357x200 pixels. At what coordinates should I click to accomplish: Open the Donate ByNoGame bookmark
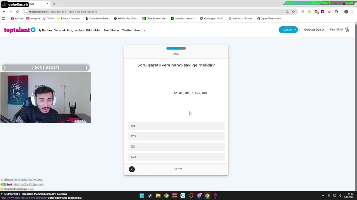point(98,19)
